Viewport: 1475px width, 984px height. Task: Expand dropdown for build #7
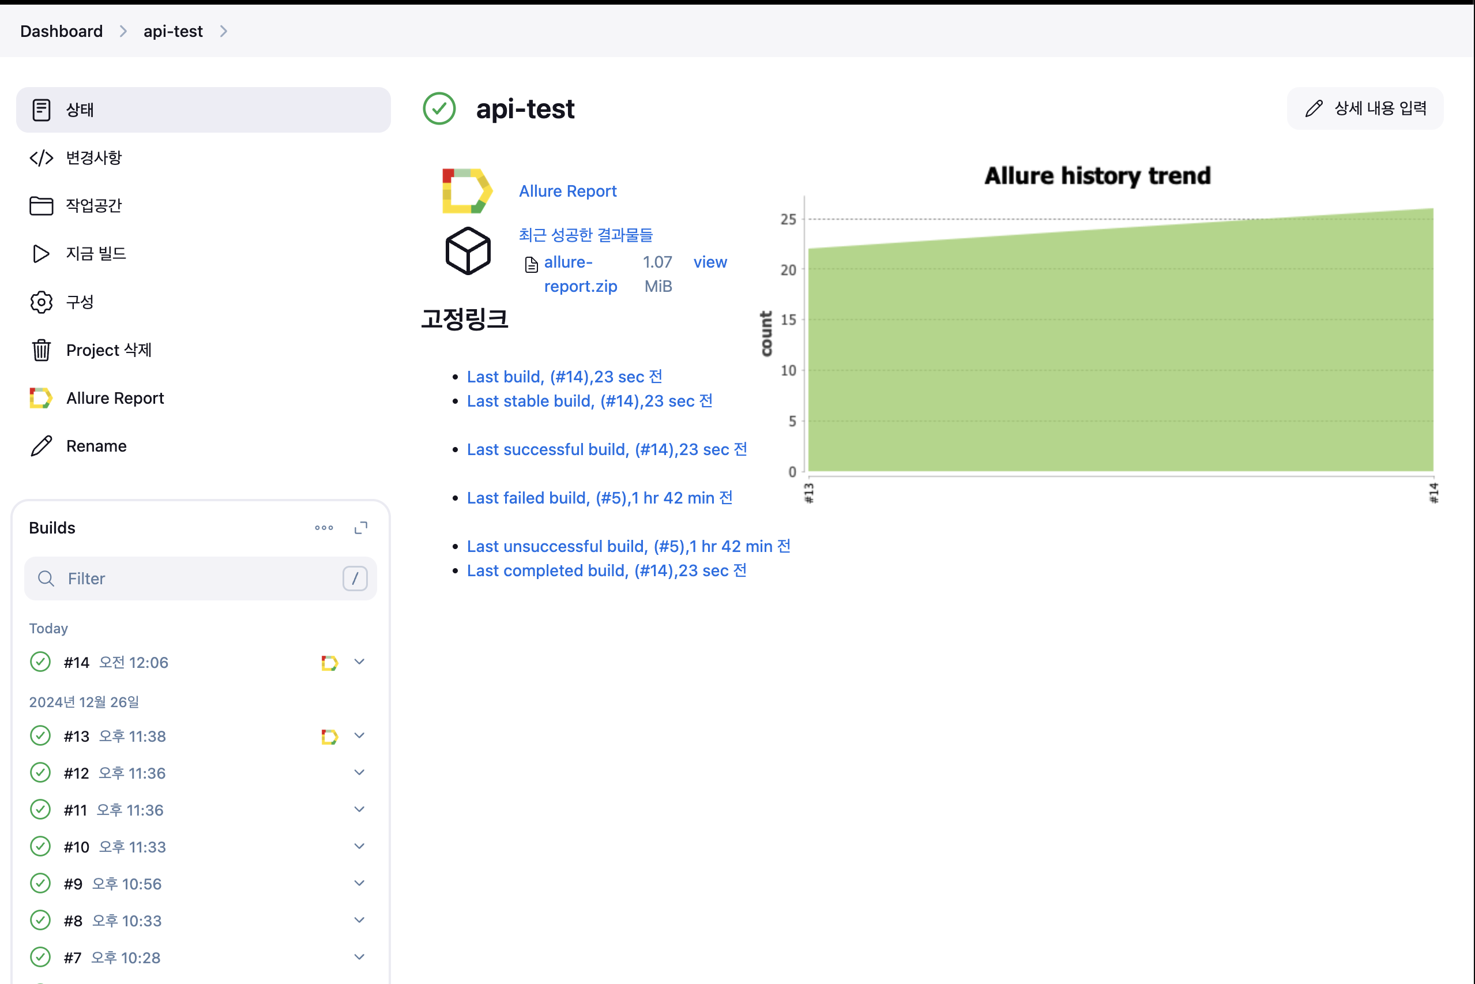coord(359,957)
